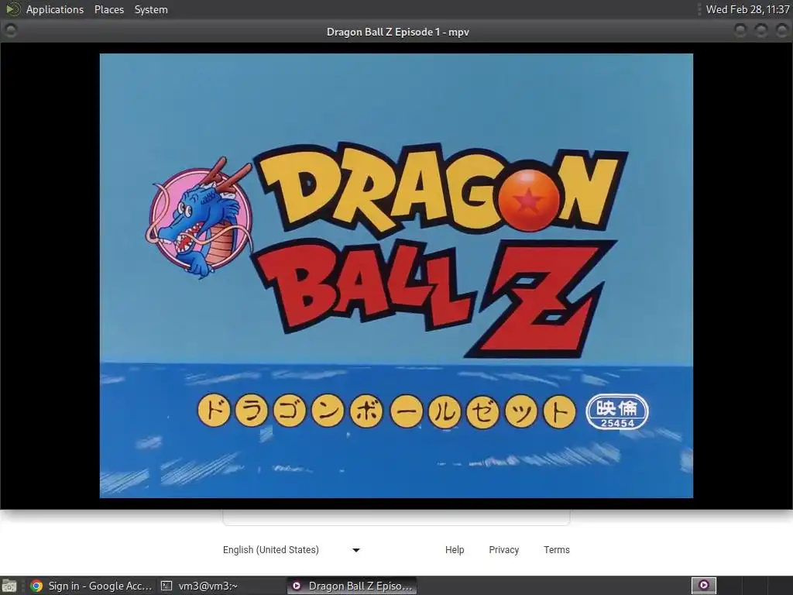Open the mpv window menu button in the title bar
Screen dimensions: 793x595
coord(11,31)
